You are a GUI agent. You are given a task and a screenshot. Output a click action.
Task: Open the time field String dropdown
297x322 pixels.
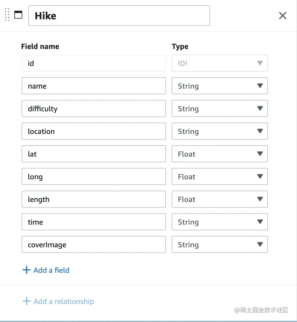[219, 222]
